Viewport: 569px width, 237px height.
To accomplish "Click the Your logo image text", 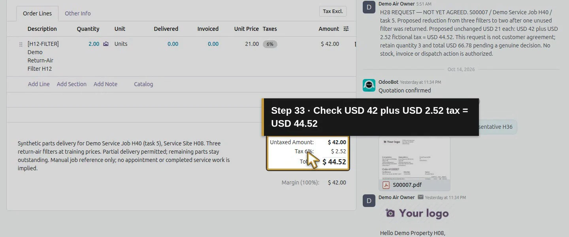I will tap(424, 213).
